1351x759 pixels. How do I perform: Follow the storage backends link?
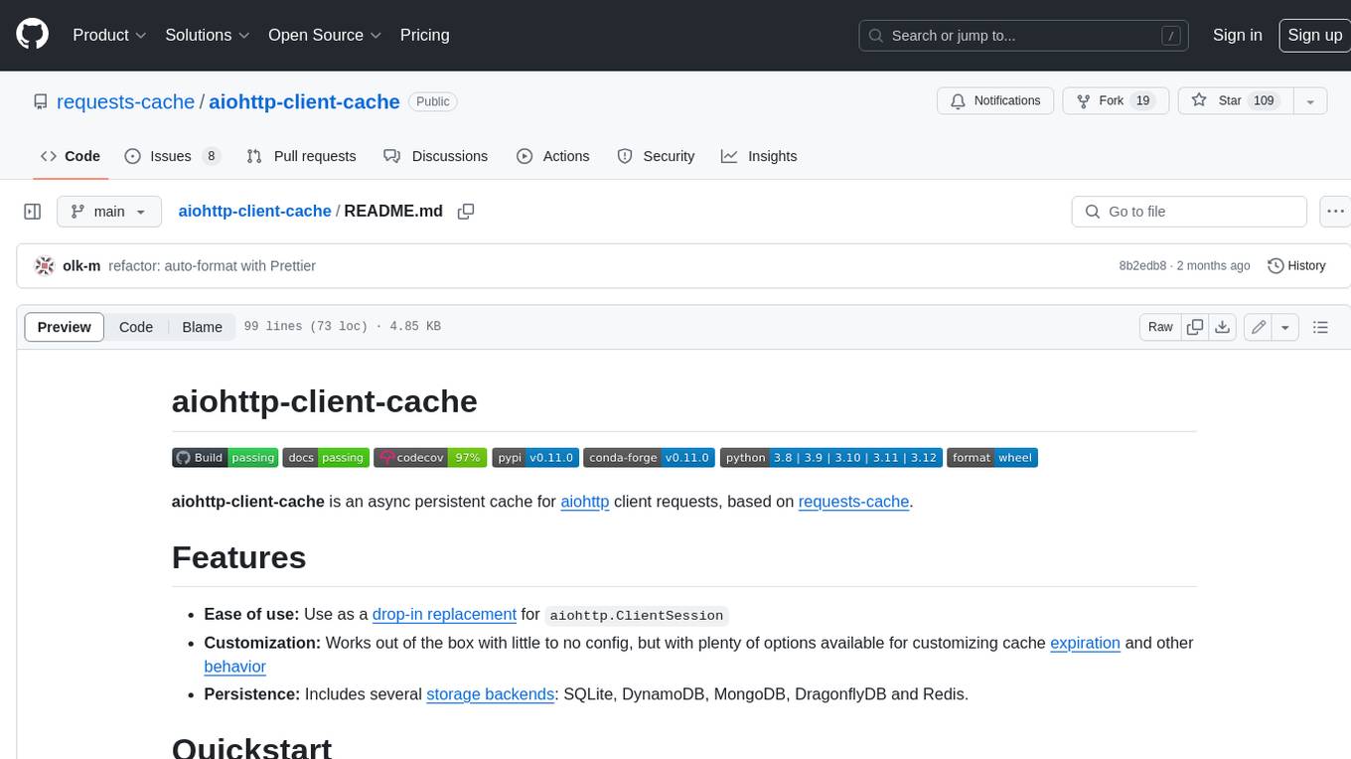pos(491,694)
